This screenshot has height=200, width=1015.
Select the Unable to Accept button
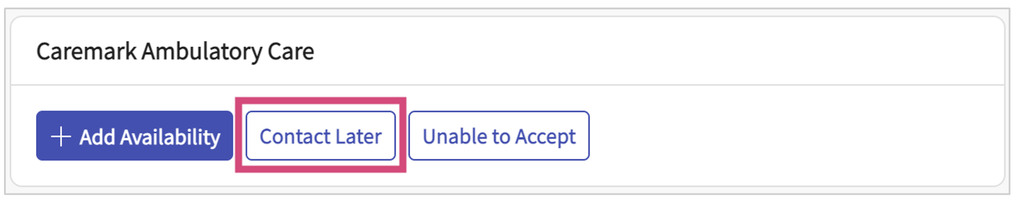(x=499, y=136)
